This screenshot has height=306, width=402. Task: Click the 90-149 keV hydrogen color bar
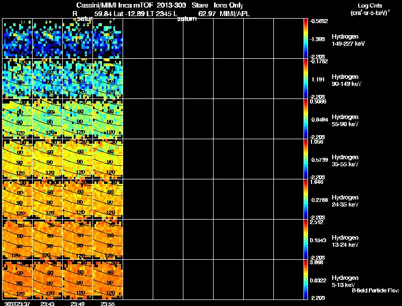pos(306,78)
